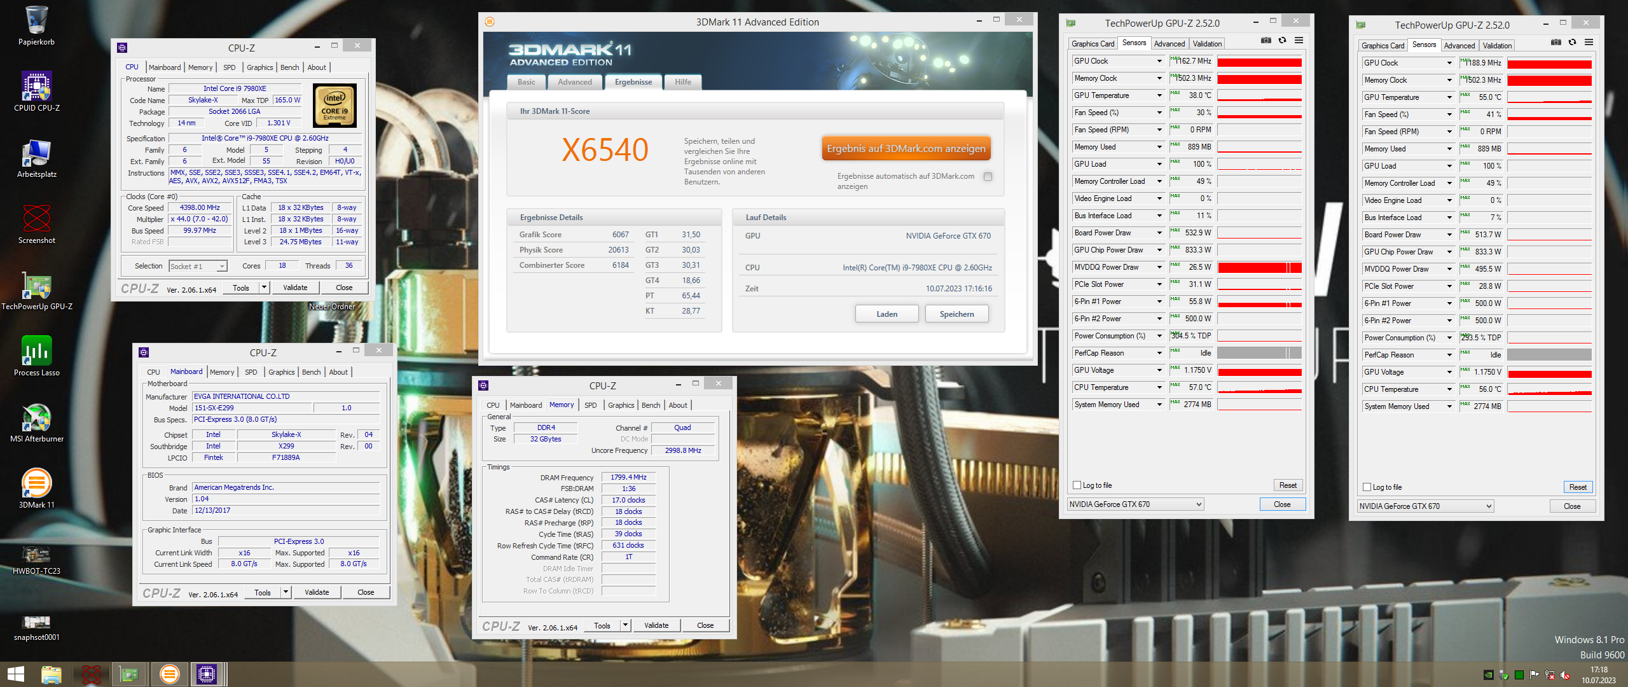1628x687 pixels.
Task: Open Validation tab in left GPU-Z
Action: pyautogui.click(x=1207, y=44)
